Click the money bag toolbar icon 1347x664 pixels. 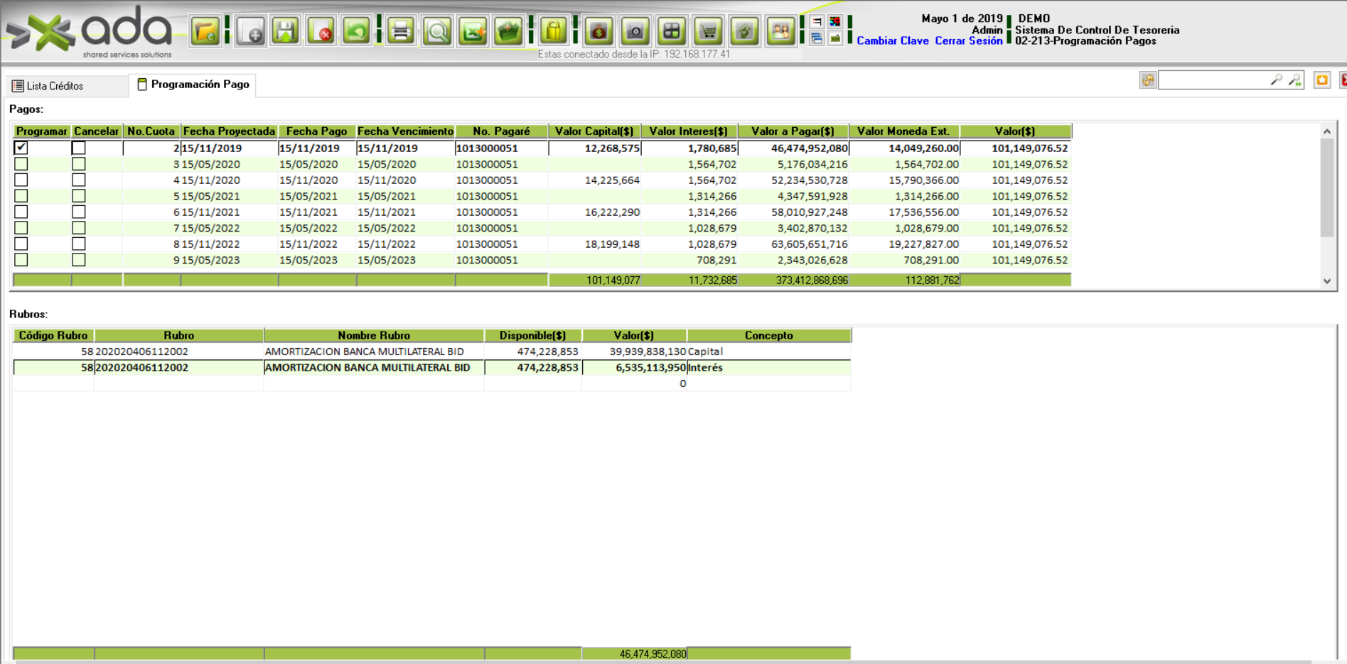599,31
